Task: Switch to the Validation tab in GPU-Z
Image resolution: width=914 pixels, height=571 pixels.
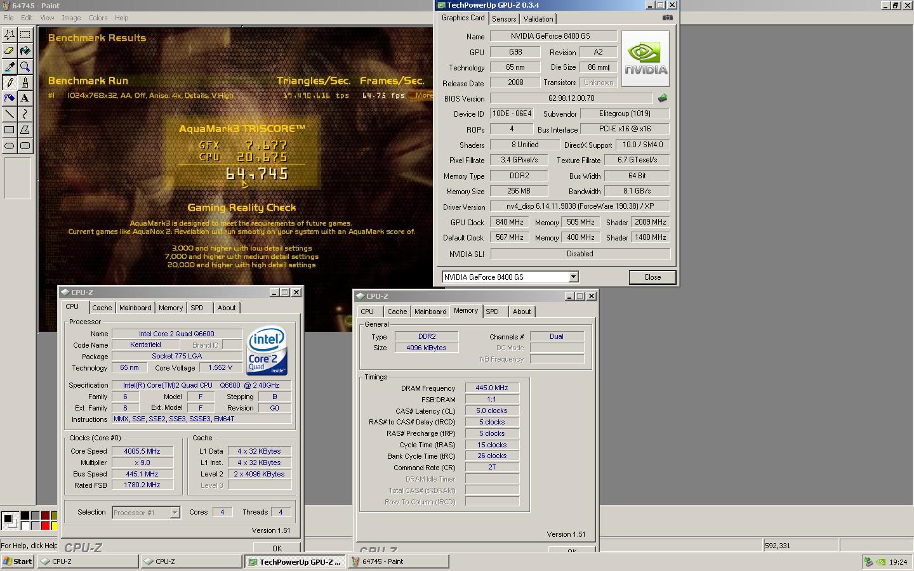Action: click(538, 19)
